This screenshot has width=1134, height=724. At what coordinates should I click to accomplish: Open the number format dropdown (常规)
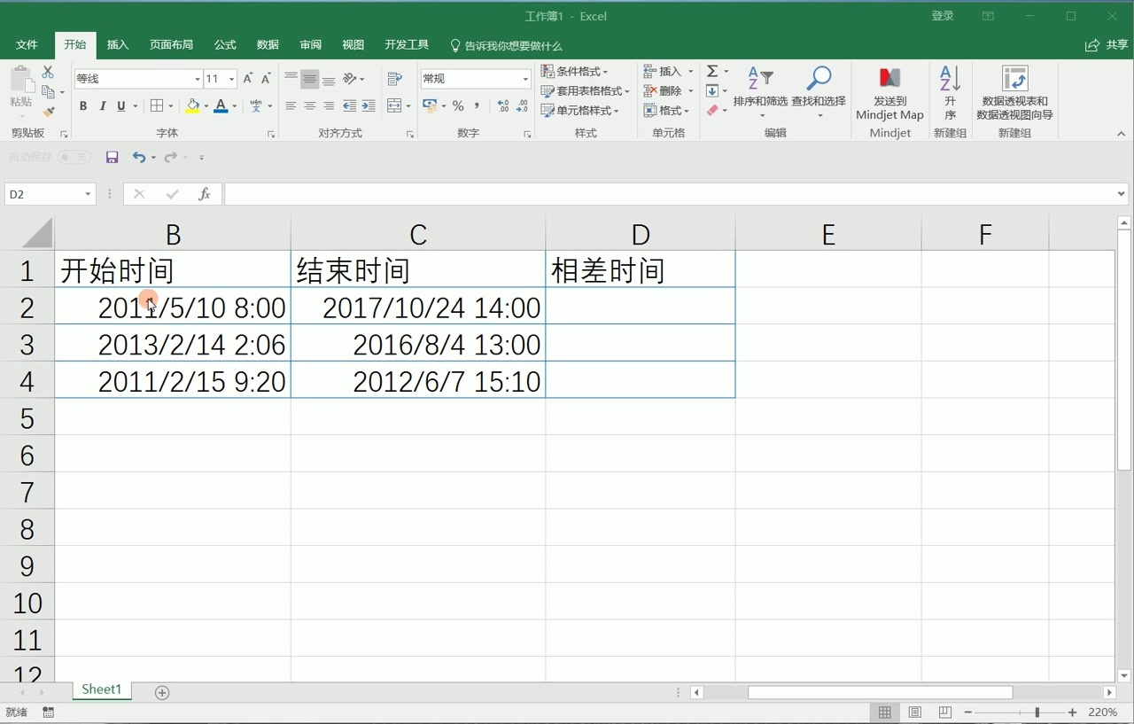[x=525, y=79]
